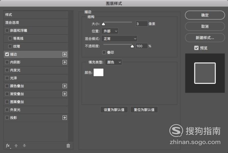228x153 pixels.
Task: Select the 光泽 effect row label
Action: tap(14, 78)
